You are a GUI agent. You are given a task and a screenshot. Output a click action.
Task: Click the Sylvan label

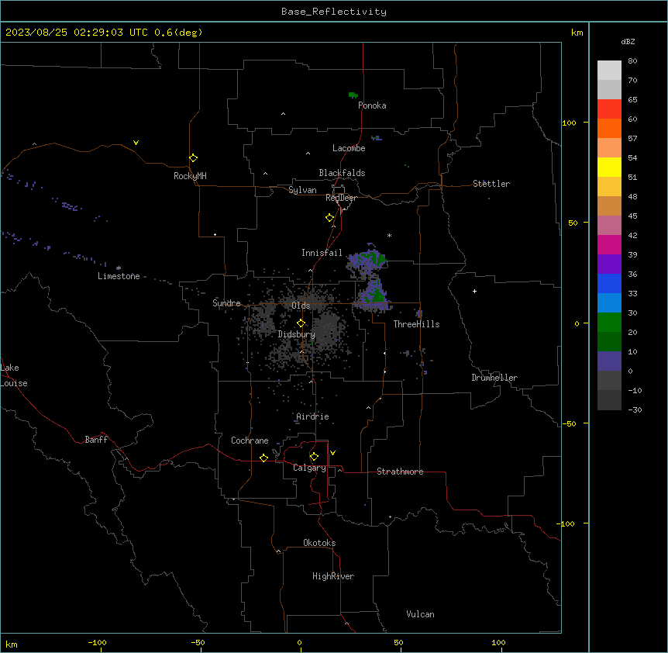click(x=302, y=190)
